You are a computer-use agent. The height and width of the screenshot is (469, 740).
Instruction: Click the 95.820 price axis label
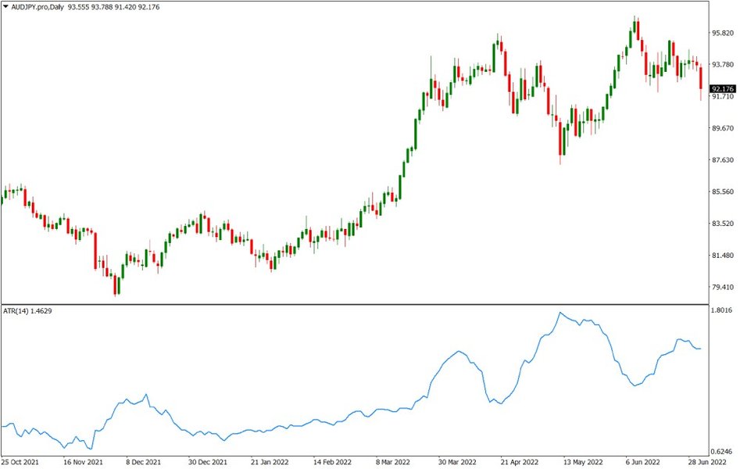coord(723,33)
